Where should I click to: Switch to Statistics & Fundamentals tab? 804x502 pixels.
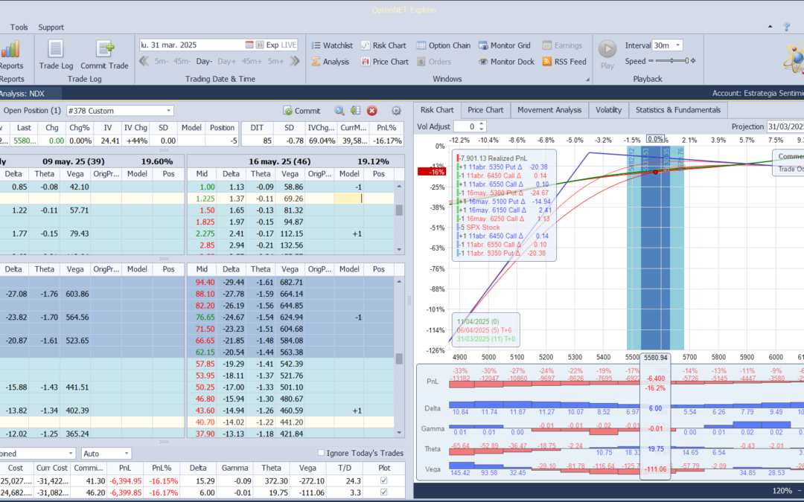[678, 110]
